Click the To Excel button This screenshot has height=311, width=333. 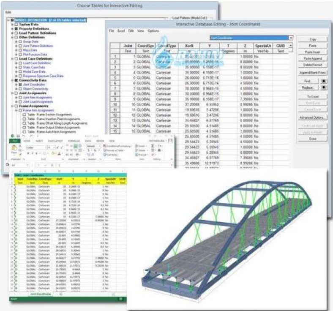point(313,97)
